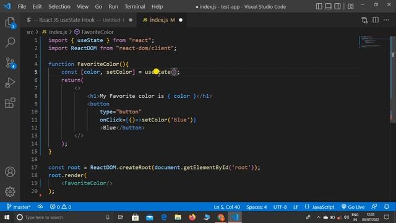Viewport: 396px width, 223px height.
Task: Change encoding via UTF-8 status item
Action: [x=280, y=207]
